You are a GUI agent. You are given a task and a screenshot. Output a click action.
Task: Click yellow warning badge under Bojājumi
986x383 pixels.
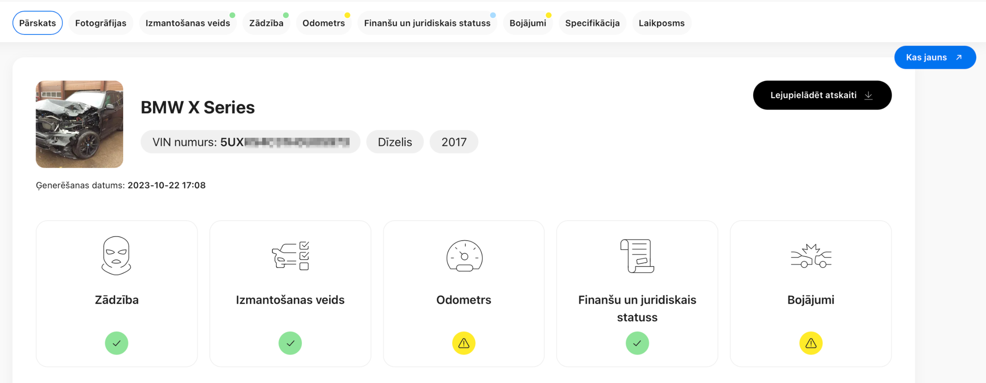[x=811, y=343]
